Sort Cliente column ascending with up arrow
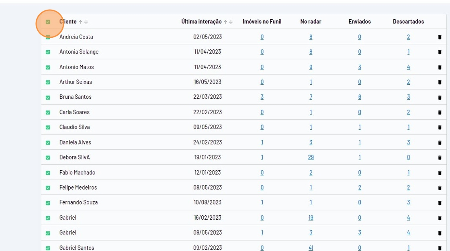Image resolution: width=450 pixels, height=251 pixels. [x=80, y=22]
